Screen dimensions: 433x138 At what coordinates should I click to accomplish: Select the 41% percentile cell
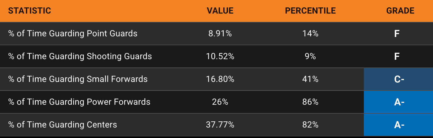(310, 79)
